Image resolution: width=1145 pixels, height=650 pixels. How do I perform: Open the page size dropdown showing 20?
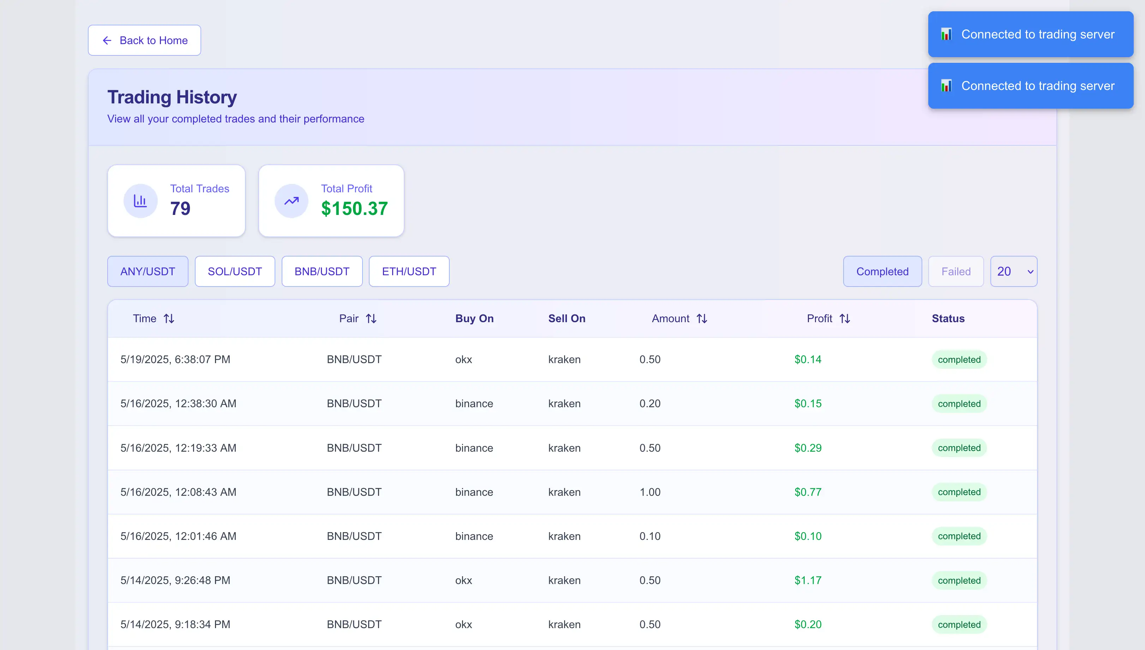click(x=1014, y=271)
